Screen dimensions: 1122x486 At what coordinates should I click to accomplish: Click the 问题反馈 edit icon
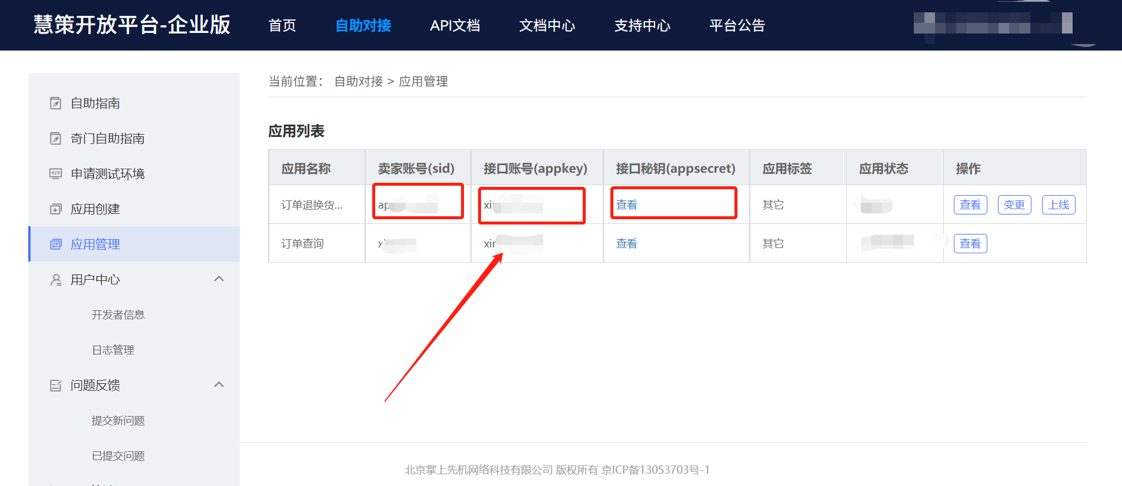(x=55, y=386)
